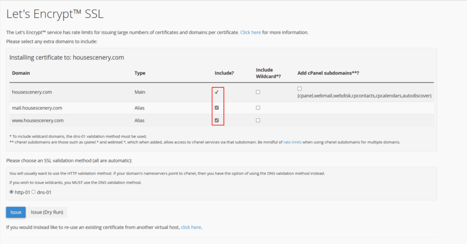The width and height of the screenshot is (467, 244).
Task: Click the 'Add cPanel subdomains**?' column header
Action: (x=328, y=73)
